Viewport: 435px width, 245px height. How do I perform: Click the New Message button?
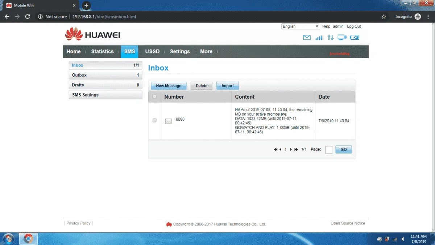click(x=169, y=86)
